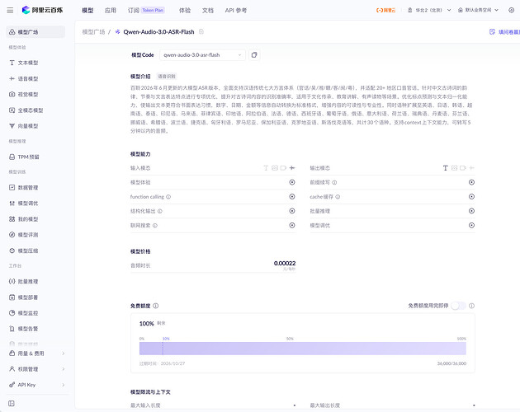Click the info icon beside 前缀续写

tap(334, 182)
